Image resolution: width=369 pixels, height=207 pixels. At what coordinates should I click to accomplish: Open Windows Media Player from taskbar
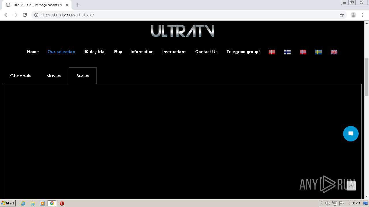pos(42,203)
